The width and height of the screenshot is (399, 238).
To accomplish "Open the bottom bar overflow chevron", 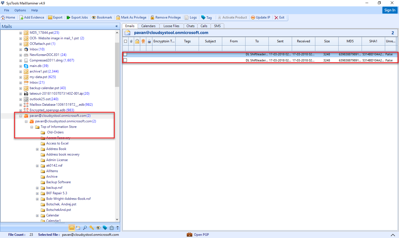I will [117, 228].
